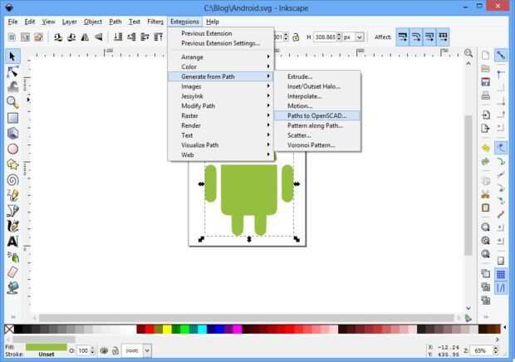This screenshot has height=362, width=515.
Task: Click Previous Extension Settings... item
Action: click(x=221, y=43)
